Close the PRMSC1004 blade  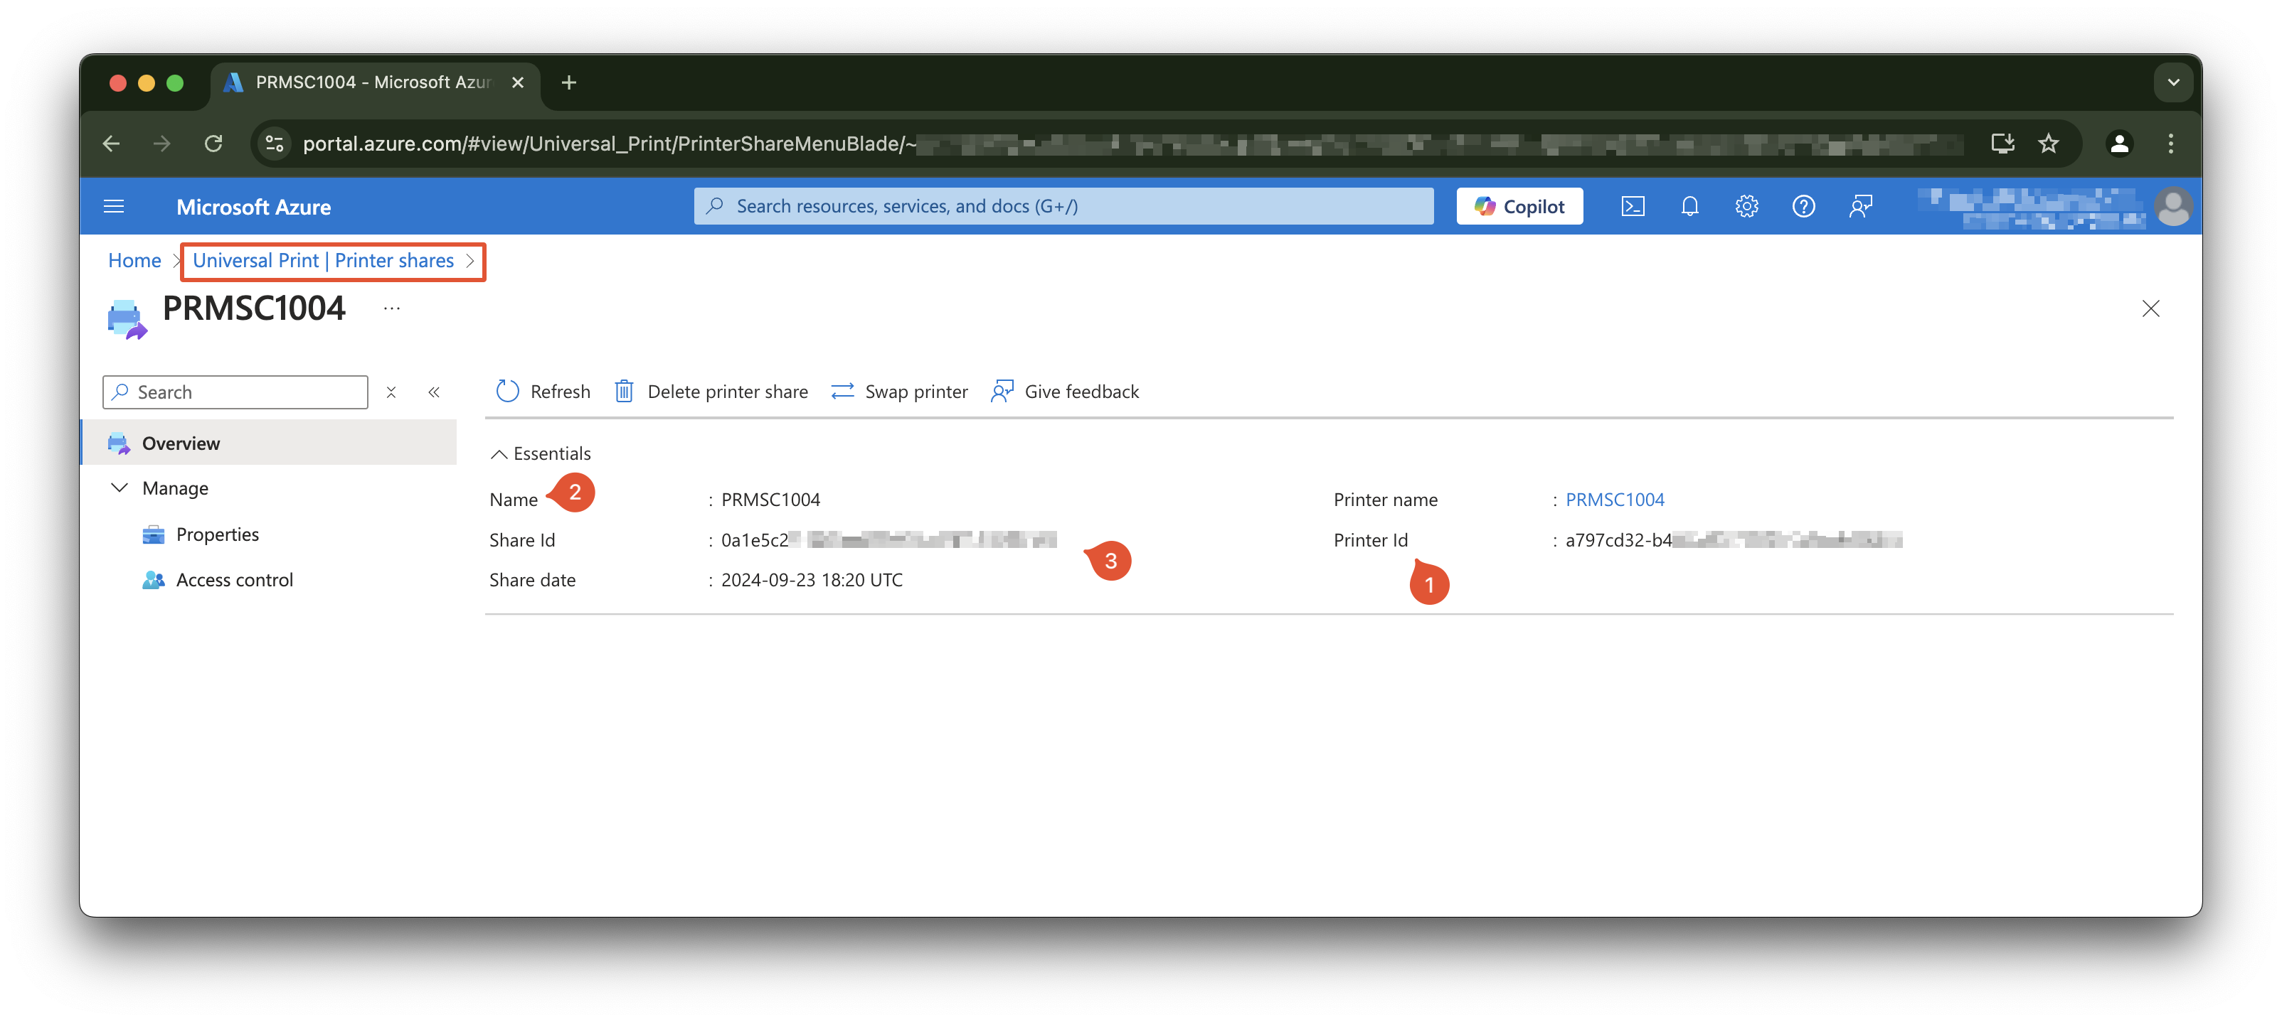(x=2150, y=309)
